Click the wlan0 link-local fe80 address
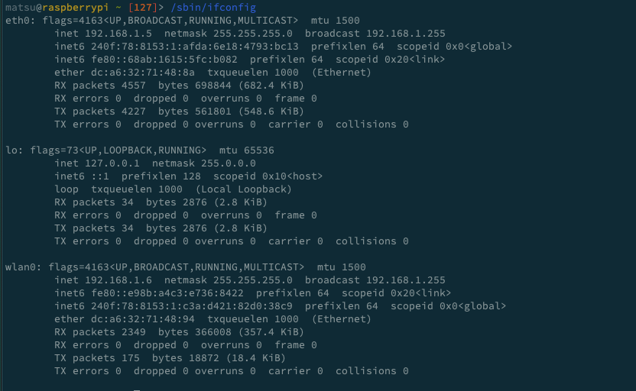The height and width of the screenshot is (391, 636). coord(167,292)
